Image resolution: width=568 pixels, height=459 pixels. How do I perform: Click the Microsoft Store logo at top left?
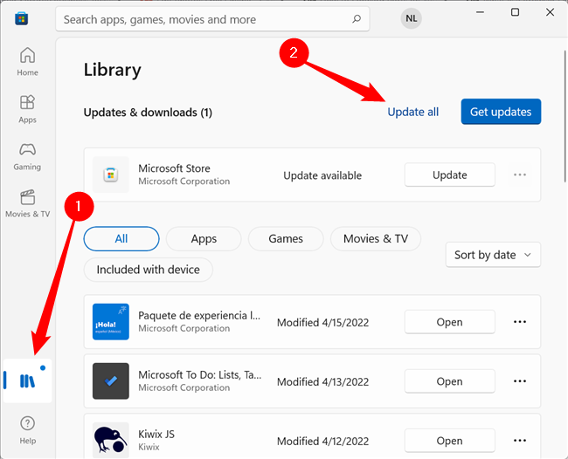coord(21,18)
